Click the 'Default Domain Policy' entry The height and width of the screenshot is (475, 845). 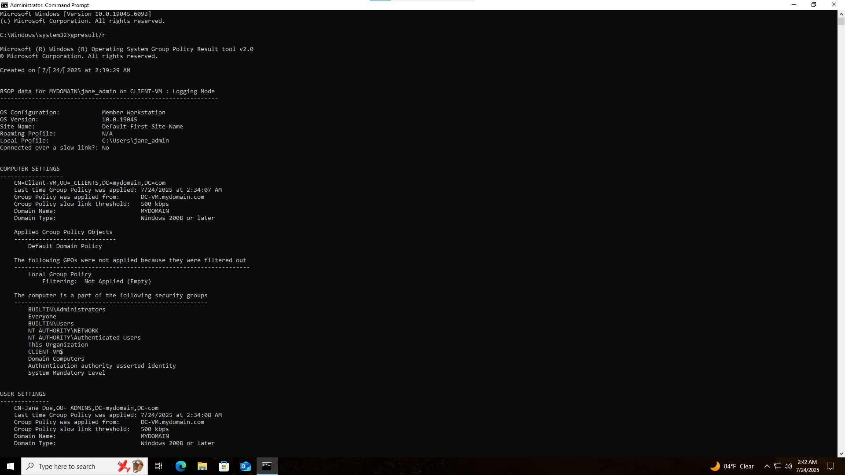pos(65,246)
